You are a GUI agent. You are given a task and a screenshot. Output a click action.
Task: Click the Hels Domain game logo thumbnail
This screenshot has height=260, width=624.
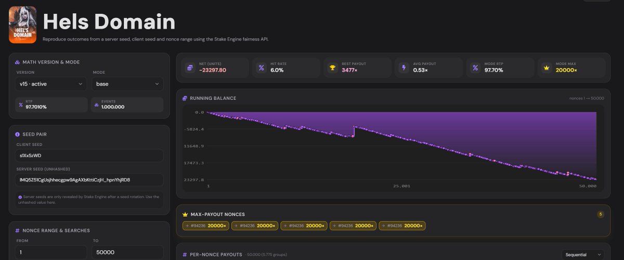(x=23, y=24)
